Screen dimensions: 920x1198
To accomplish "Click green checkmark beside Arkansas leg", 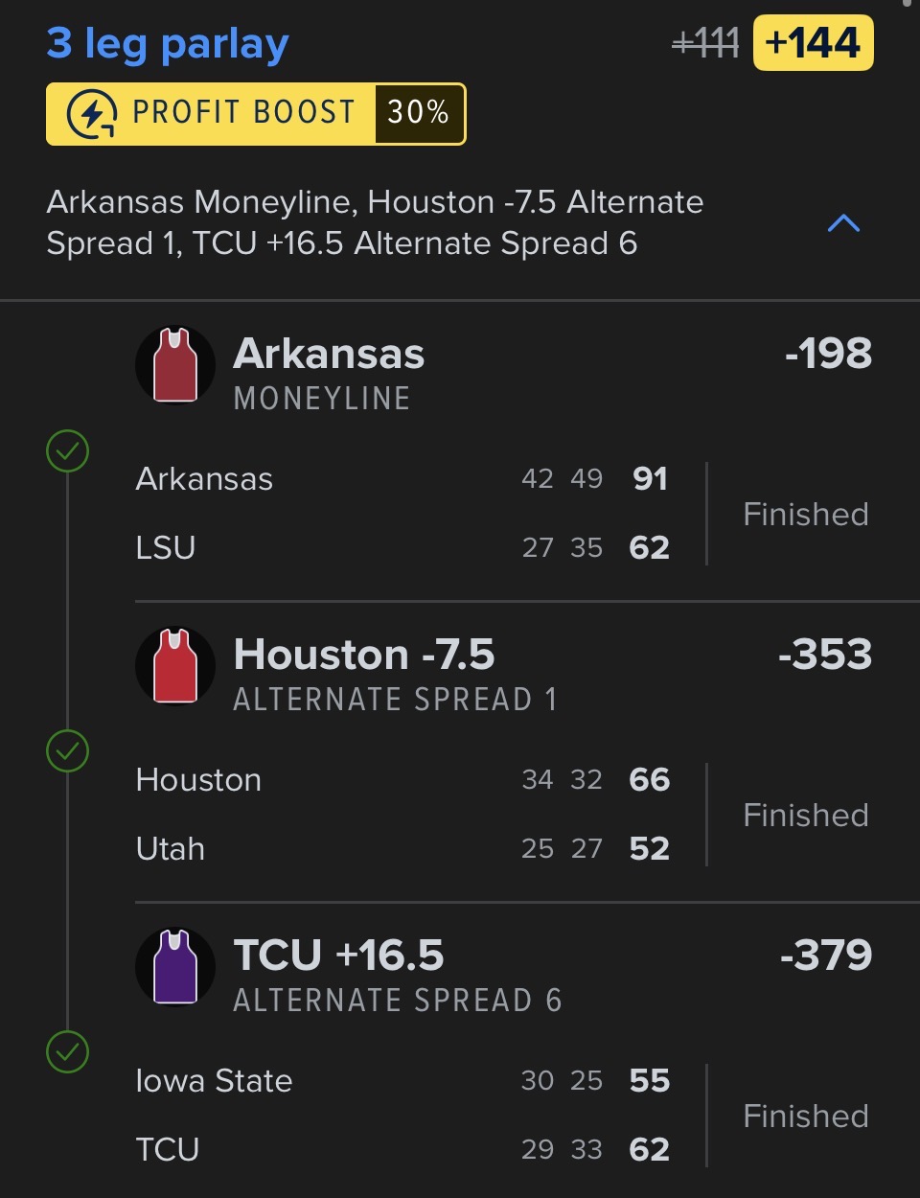I will pyautogui.click(x=68, y=450).
